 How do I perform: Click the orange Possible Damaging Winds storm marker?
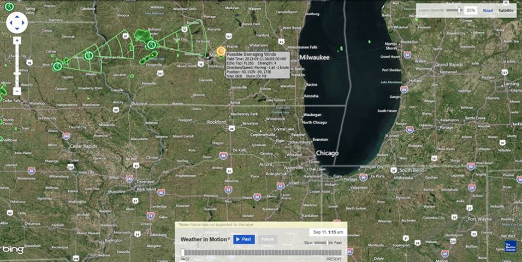point(221,51)
